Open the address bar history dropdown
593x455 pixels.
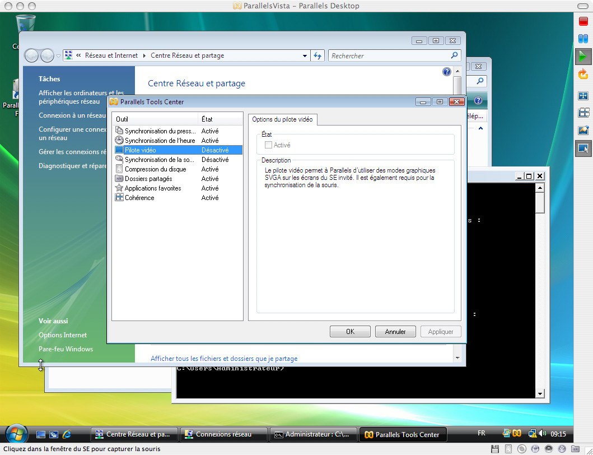tap(305, 56)
